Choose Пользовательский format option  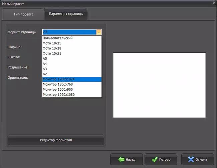tap(72, 38)
